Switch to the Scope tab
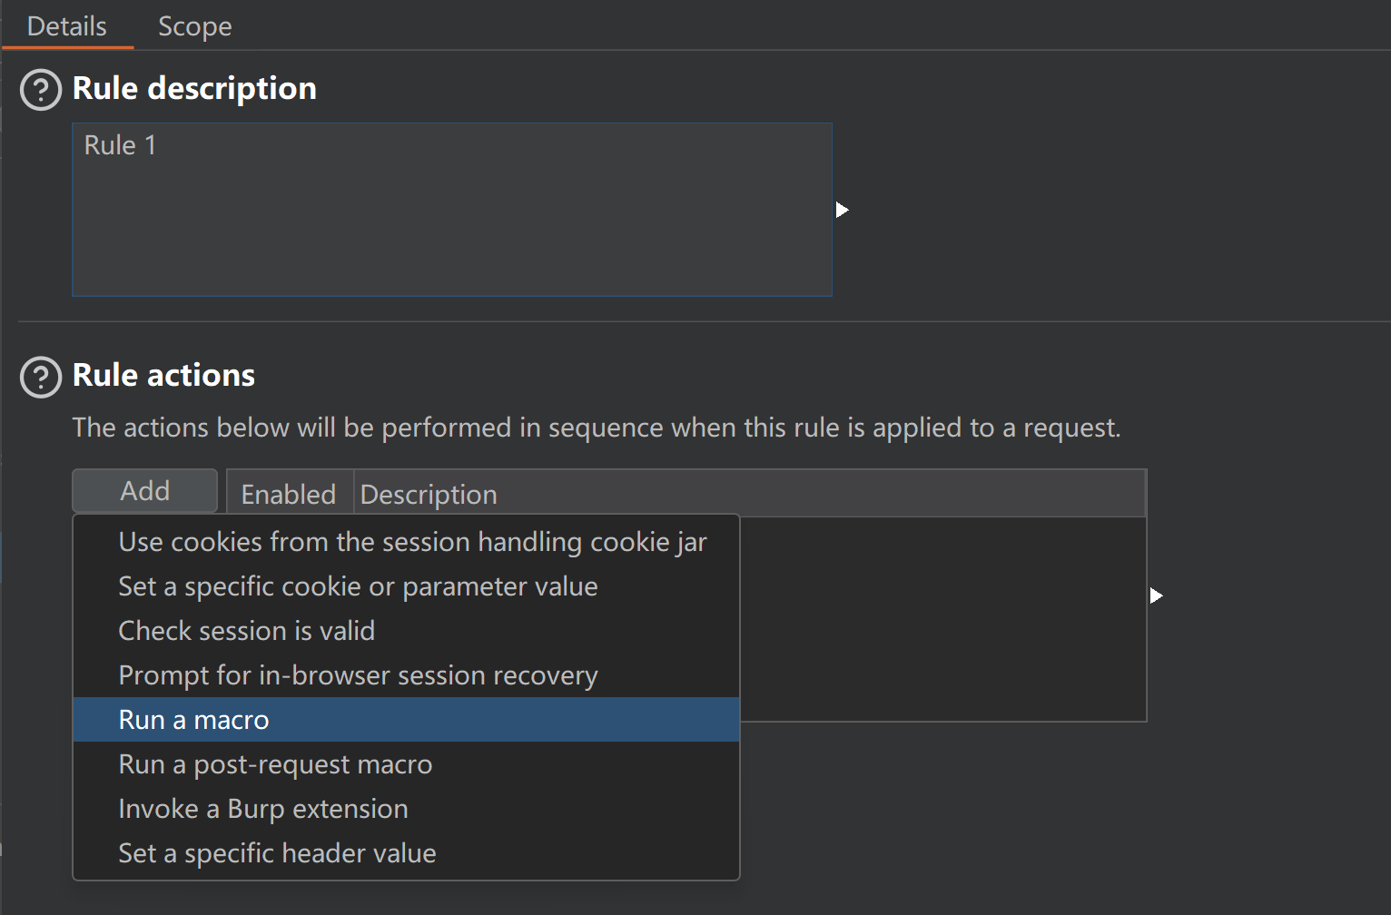Image resolution: width=1391 pixels, height=915 pixels. tap(194, 26)
